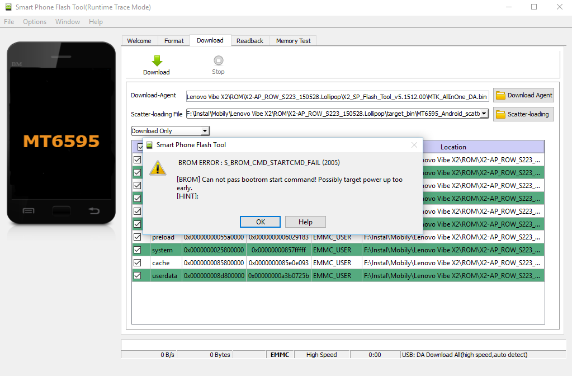
Task: Uncheck the cache partition checkbox
Action: click(x=137, y=262)
